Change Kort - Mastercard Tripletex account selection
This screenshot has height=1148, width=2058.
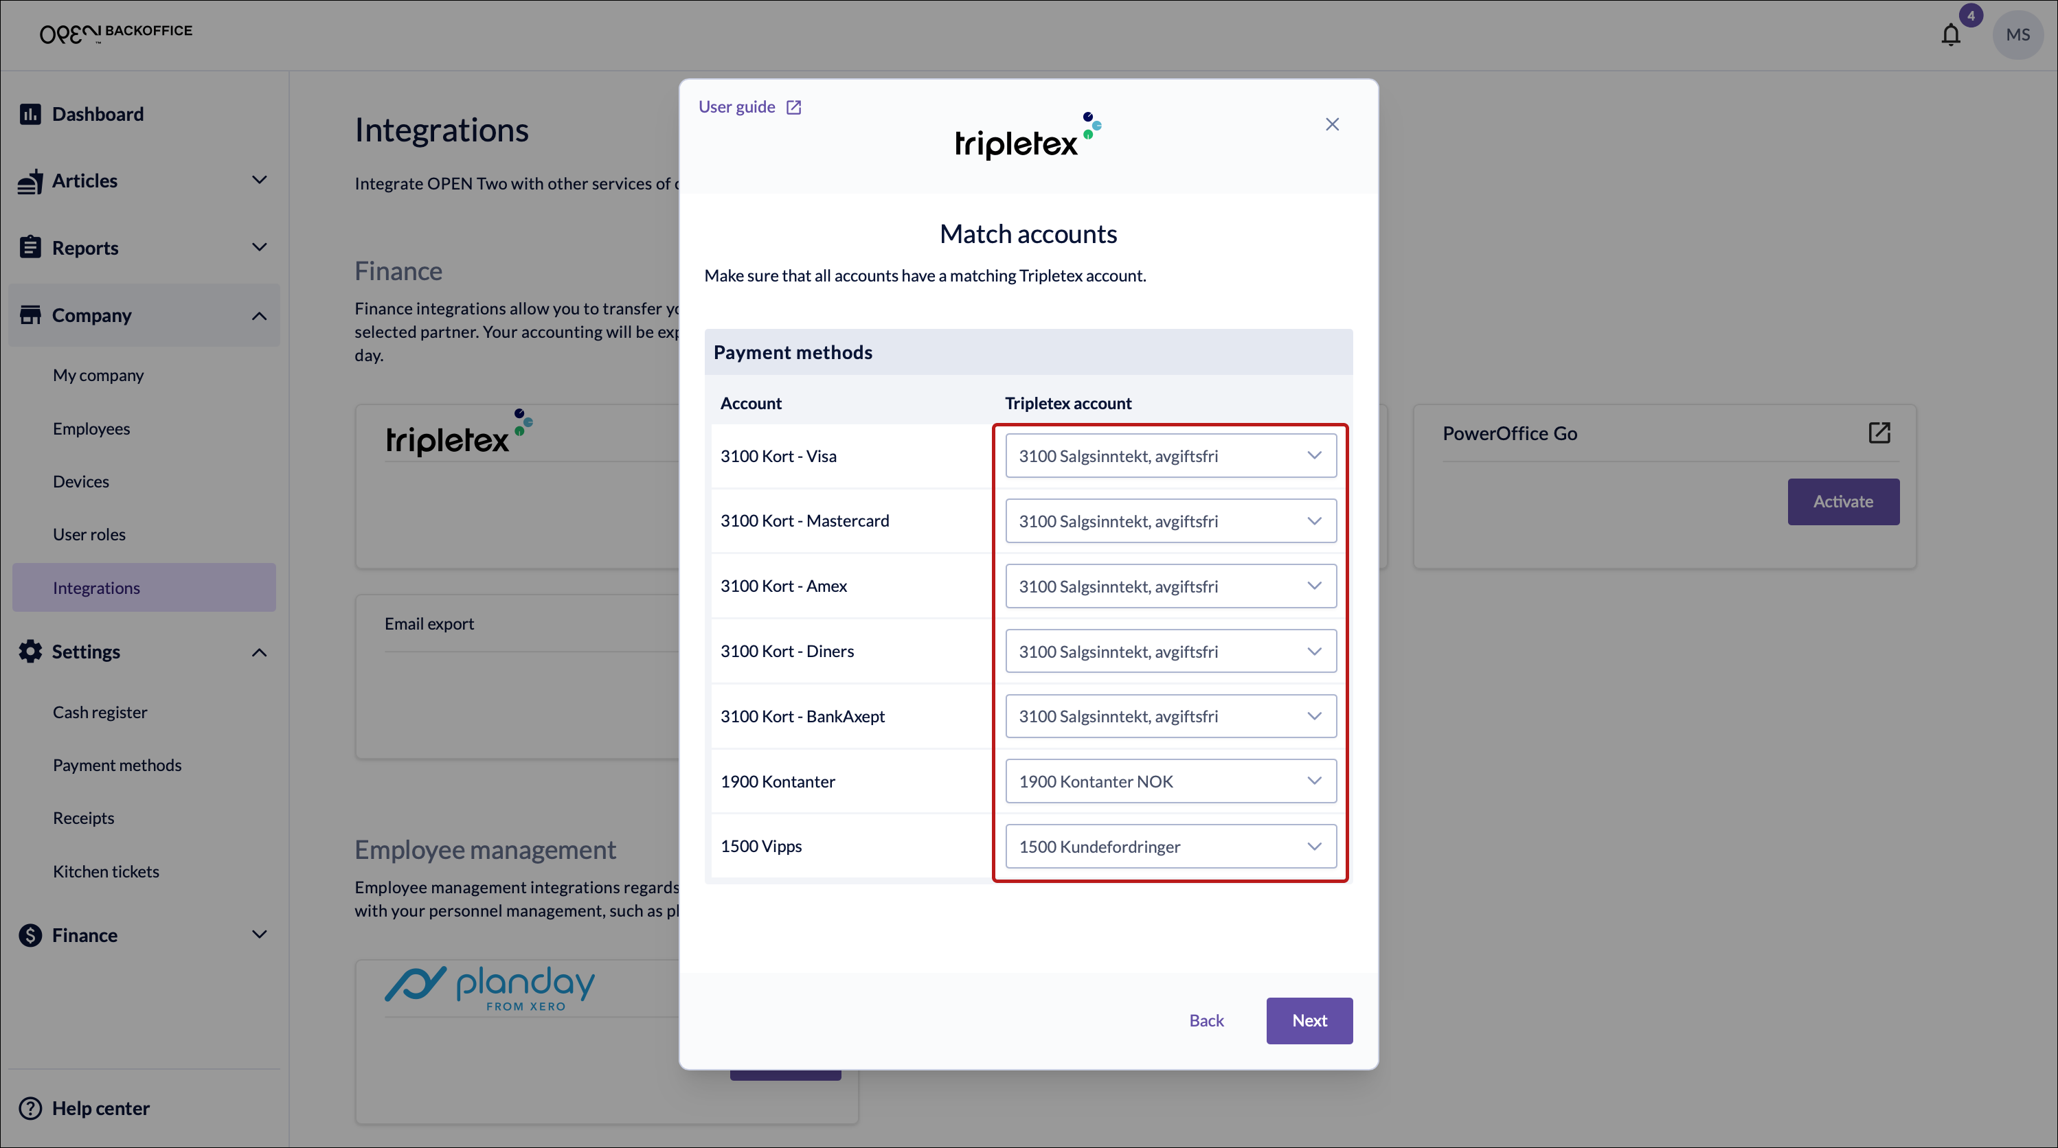(1170, 521)
